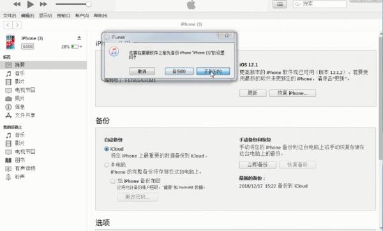Click the 立即备份 button

(258, 165)
